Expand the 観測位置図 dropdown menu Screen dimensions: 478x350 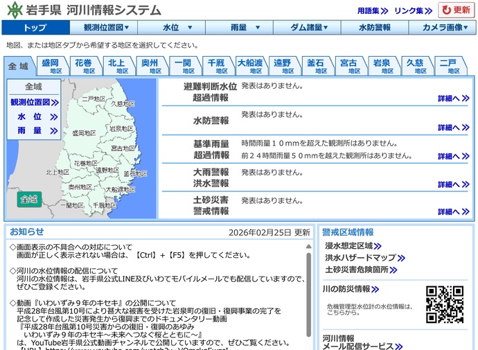coord(104,28)
